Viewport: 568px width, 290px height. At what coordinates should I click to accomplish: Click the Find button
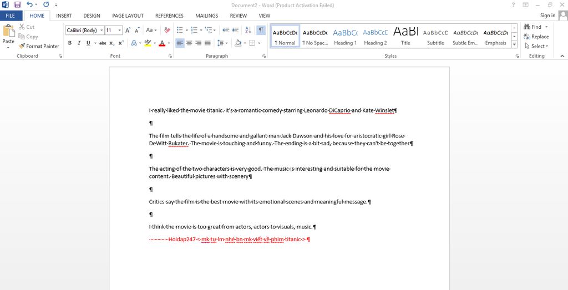533,27
